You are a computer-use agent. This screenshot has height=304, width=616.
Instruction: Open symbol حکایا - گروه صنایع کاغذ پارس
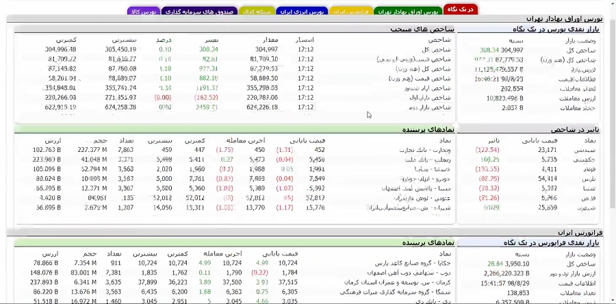tap(413, 263)
